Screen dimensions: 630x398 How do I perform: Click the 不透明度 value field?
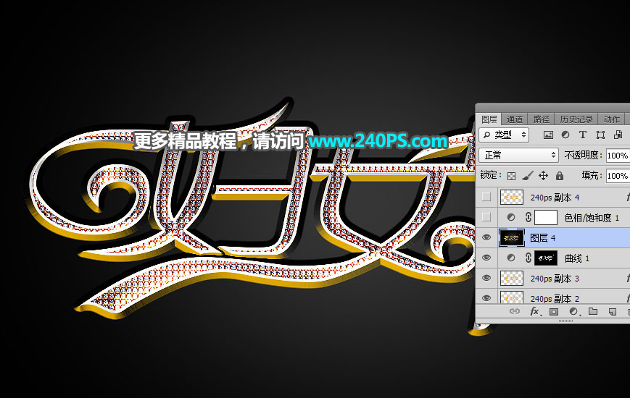618,156
